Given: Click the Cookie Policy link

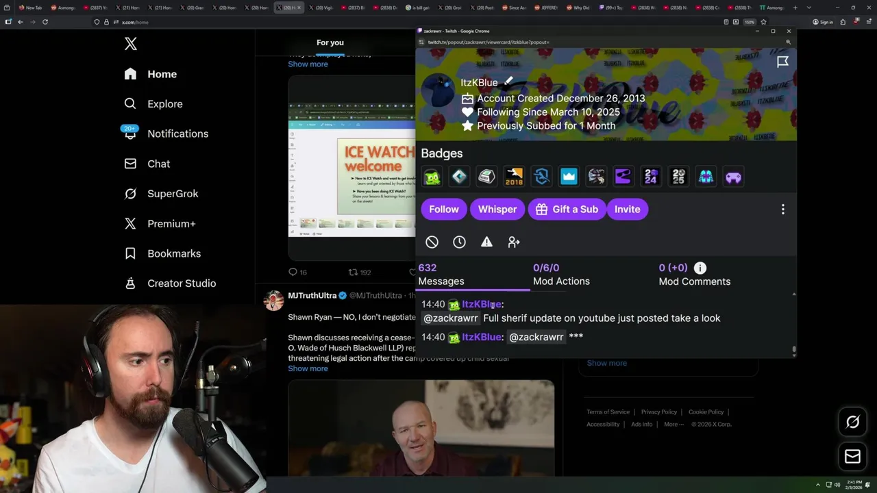Looking at the screenshot, I should [706, 412].
